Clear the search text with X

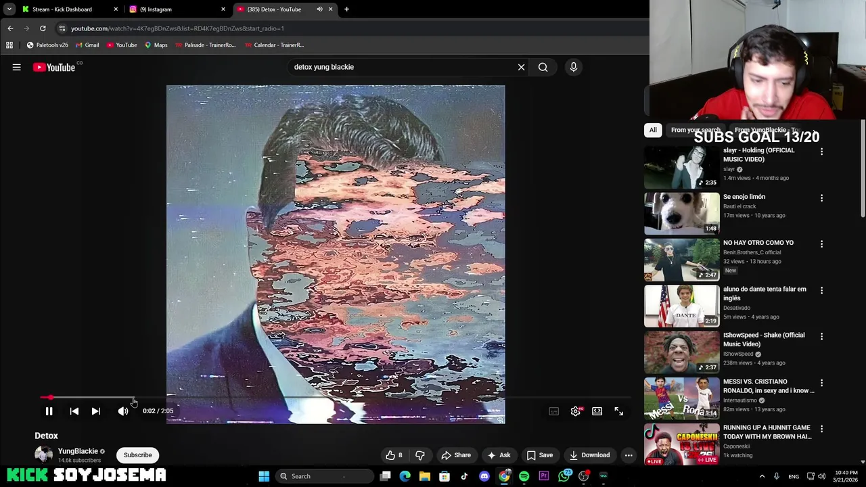click(x=521, y=67)
